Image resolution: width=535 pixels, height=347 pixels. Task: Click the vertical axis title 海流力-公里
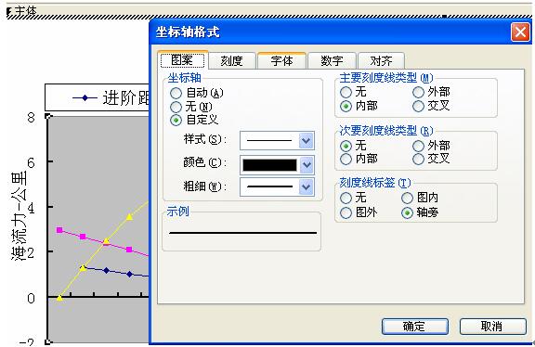19,217
